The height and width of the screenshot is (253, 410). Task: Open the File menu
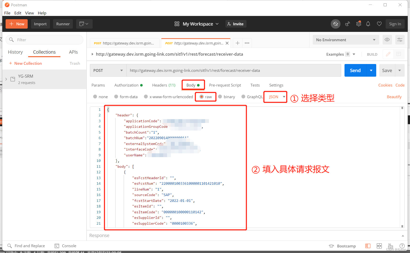point(7,13)
